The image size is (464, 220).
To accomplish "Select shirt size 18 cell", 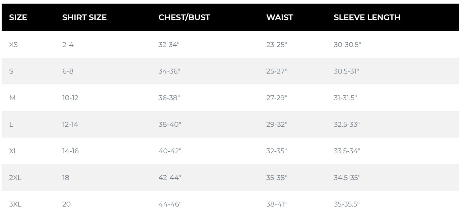I will tap(65, 178).
